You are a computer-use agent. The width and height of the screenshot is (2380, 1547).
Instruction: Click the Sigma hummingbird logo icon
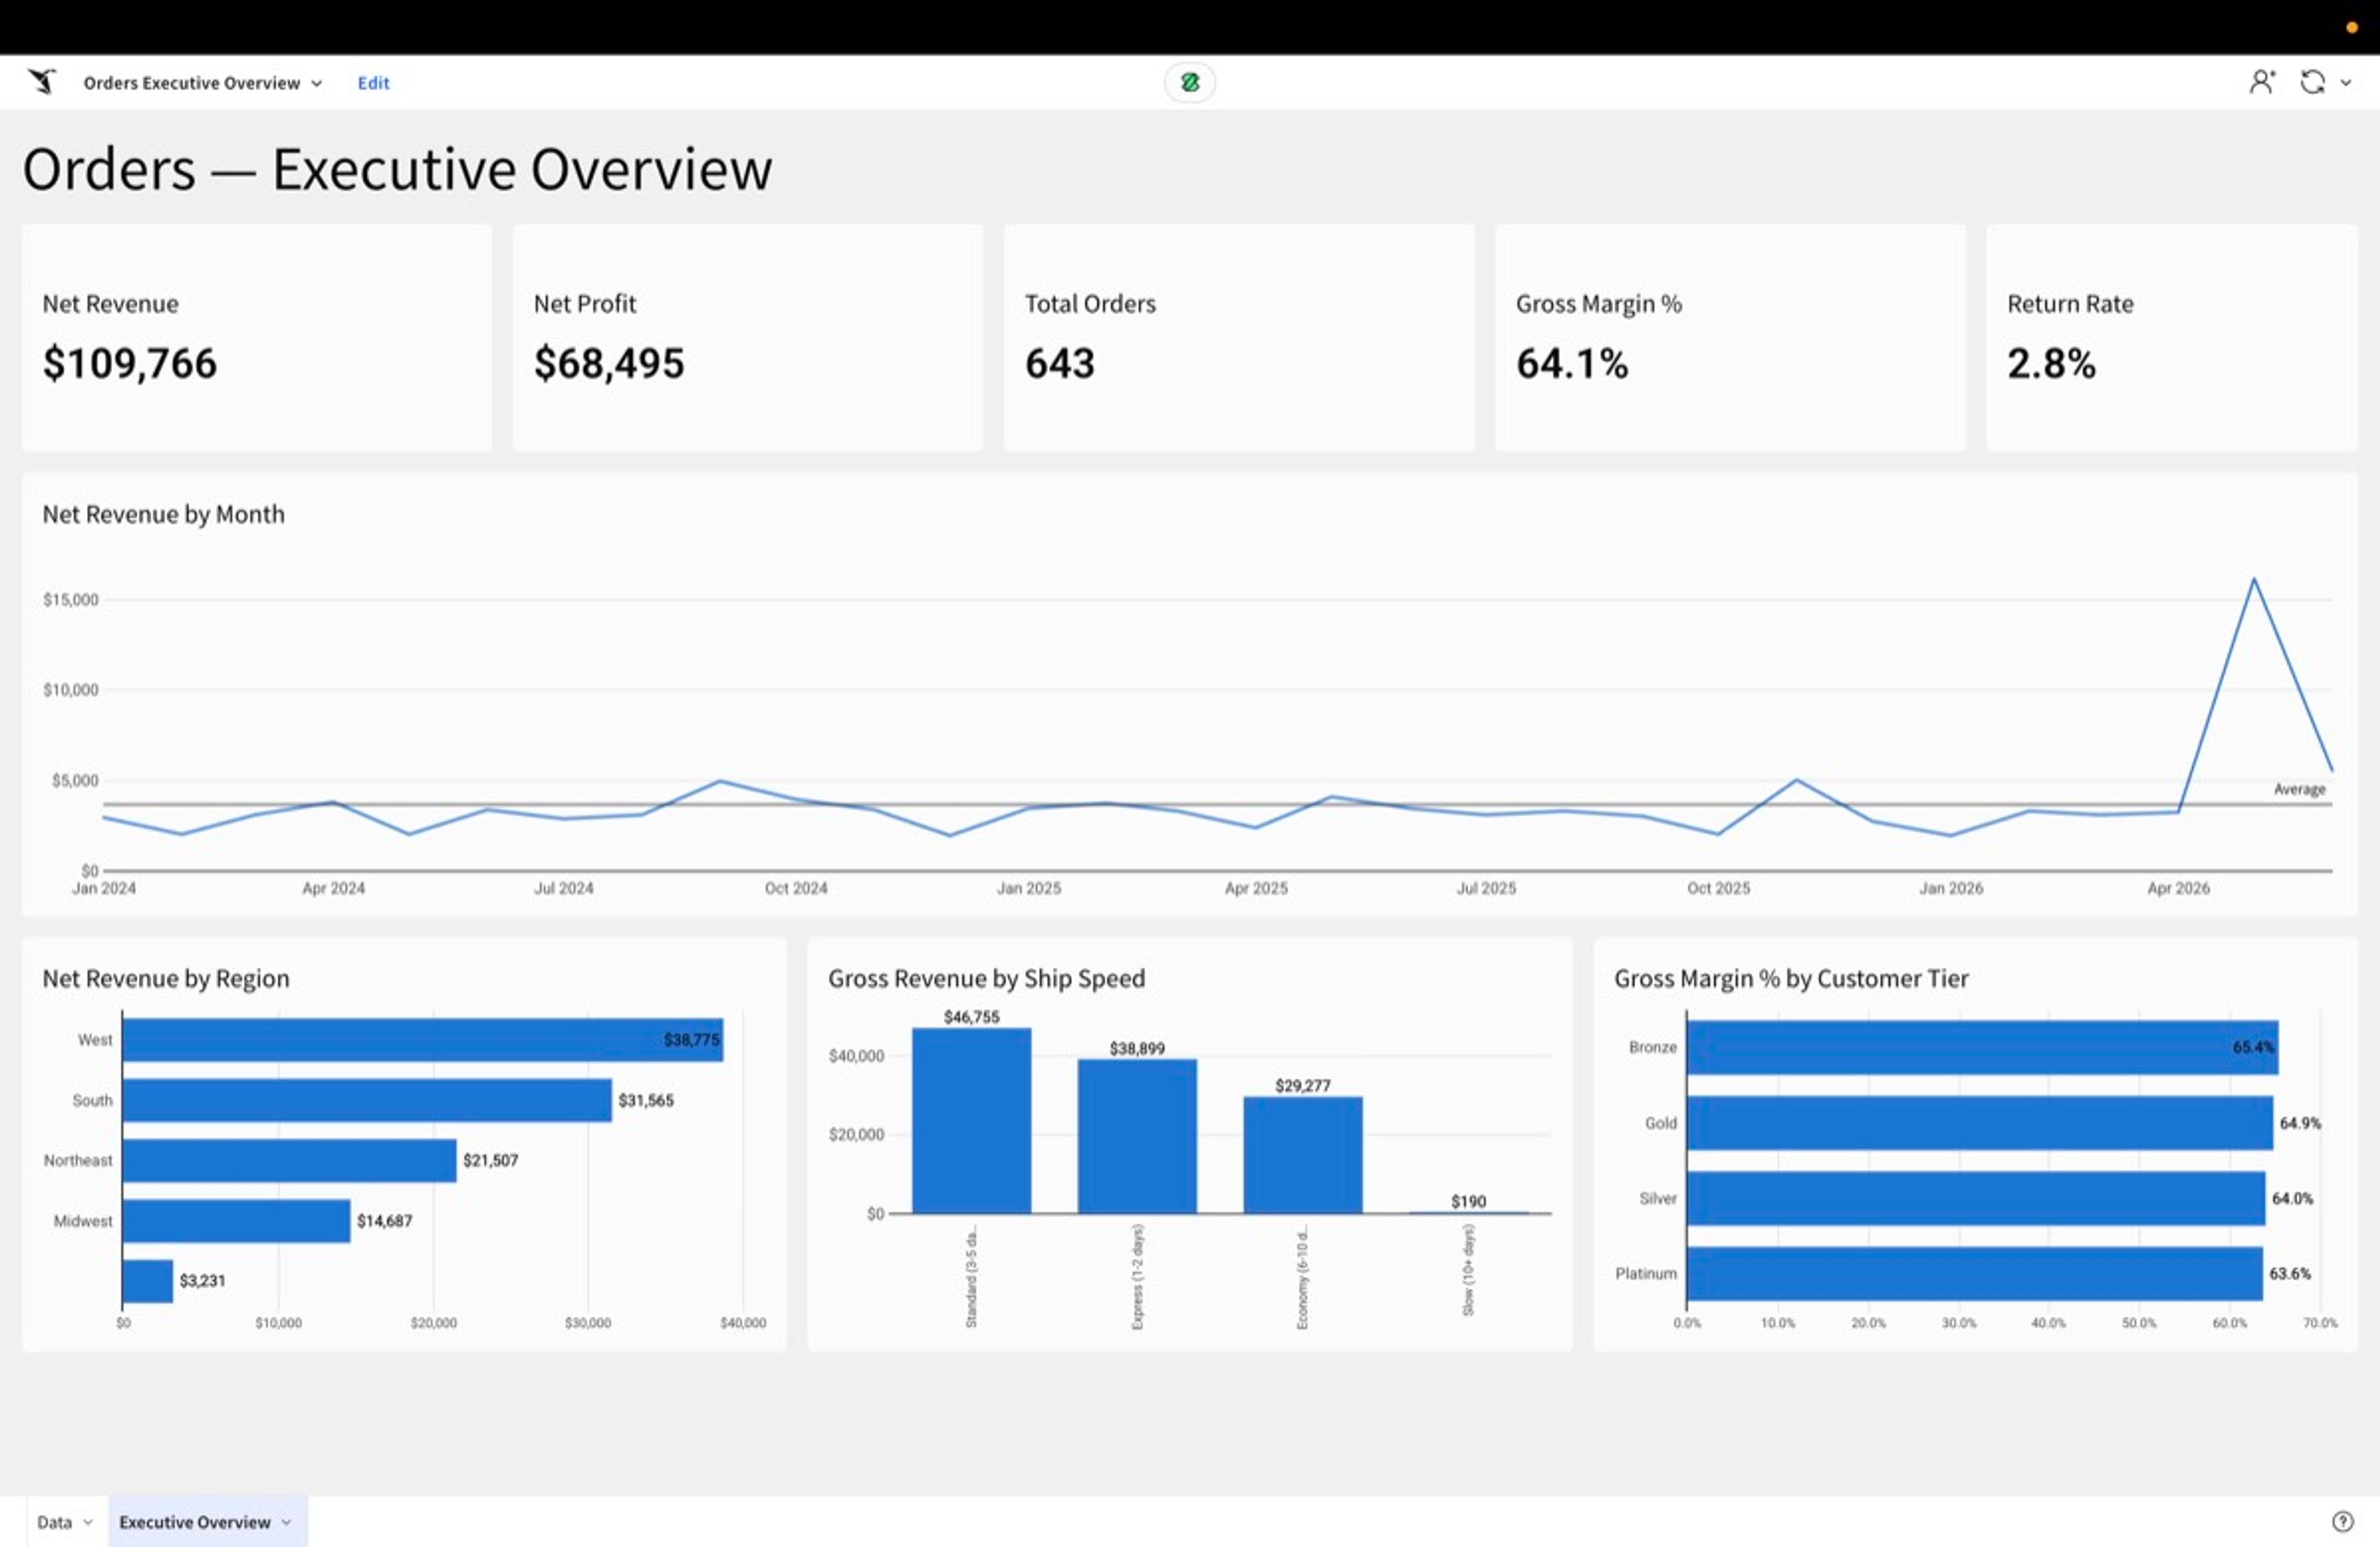coord(42,82)
